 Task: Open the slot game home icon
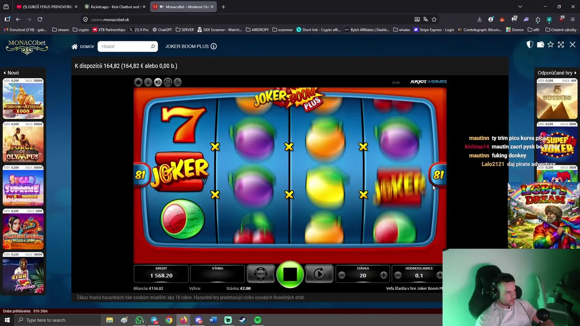point(138,82)
